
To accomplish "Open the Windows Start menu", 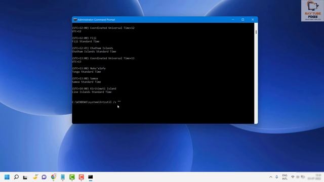I will click(7, 177).
